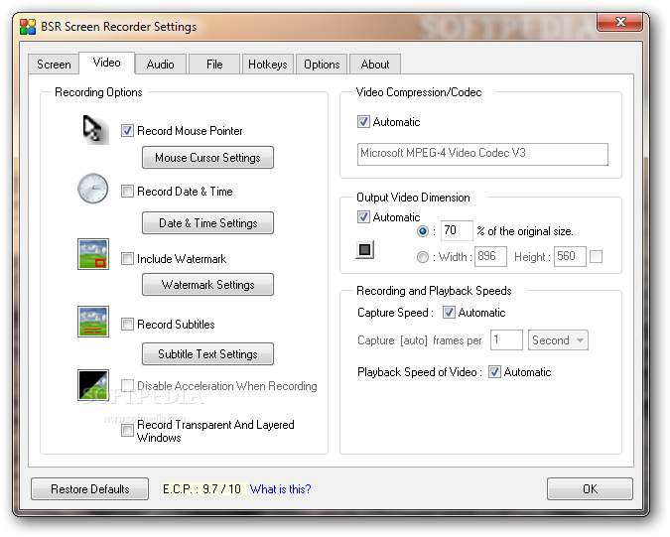Open the About tab
Image resolution: width=670 pixels, height=537 pixels.
point(375,65)
